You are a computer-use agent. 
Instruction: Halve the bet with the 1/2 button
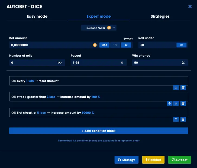pos(115,45)
